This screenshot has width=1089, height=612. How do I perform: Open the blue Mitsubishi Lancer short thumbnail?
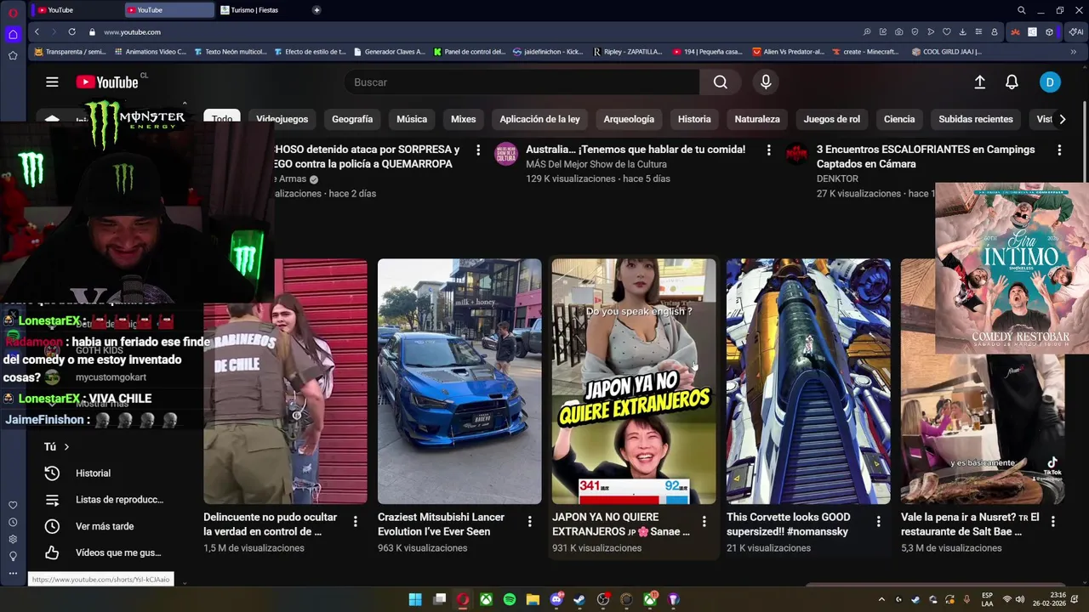pos(459,382)
